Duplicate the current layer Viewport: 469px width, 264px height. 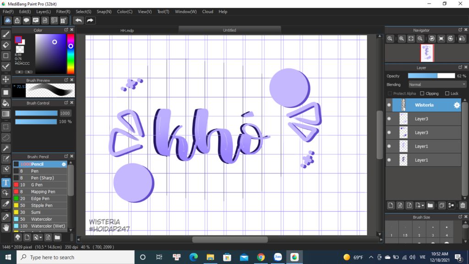[x=442, y=205]
